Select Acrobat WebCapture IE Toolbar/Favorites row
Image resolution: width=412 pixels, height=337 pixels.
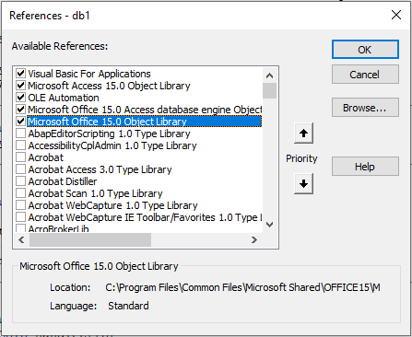click(x=145, y=217)
